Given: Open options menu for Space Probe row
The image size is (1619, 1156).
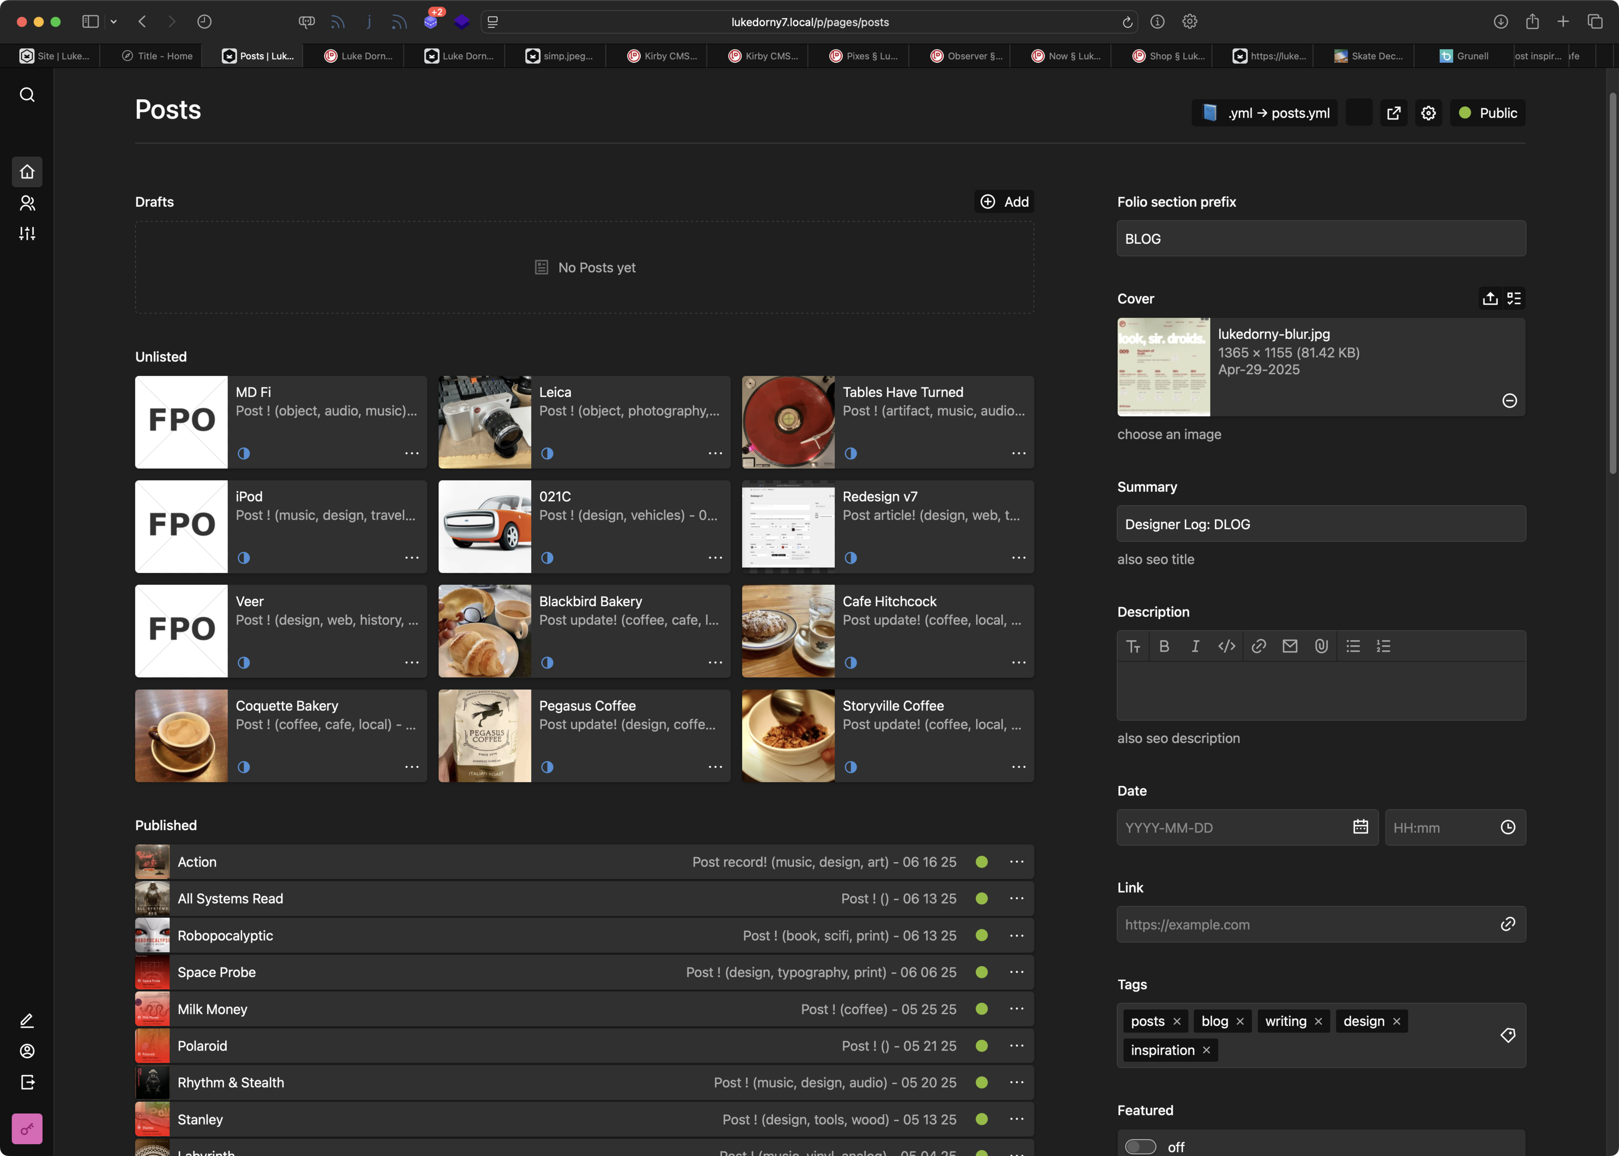Looking at the screenshot, I should click(x=1017, y=972).
